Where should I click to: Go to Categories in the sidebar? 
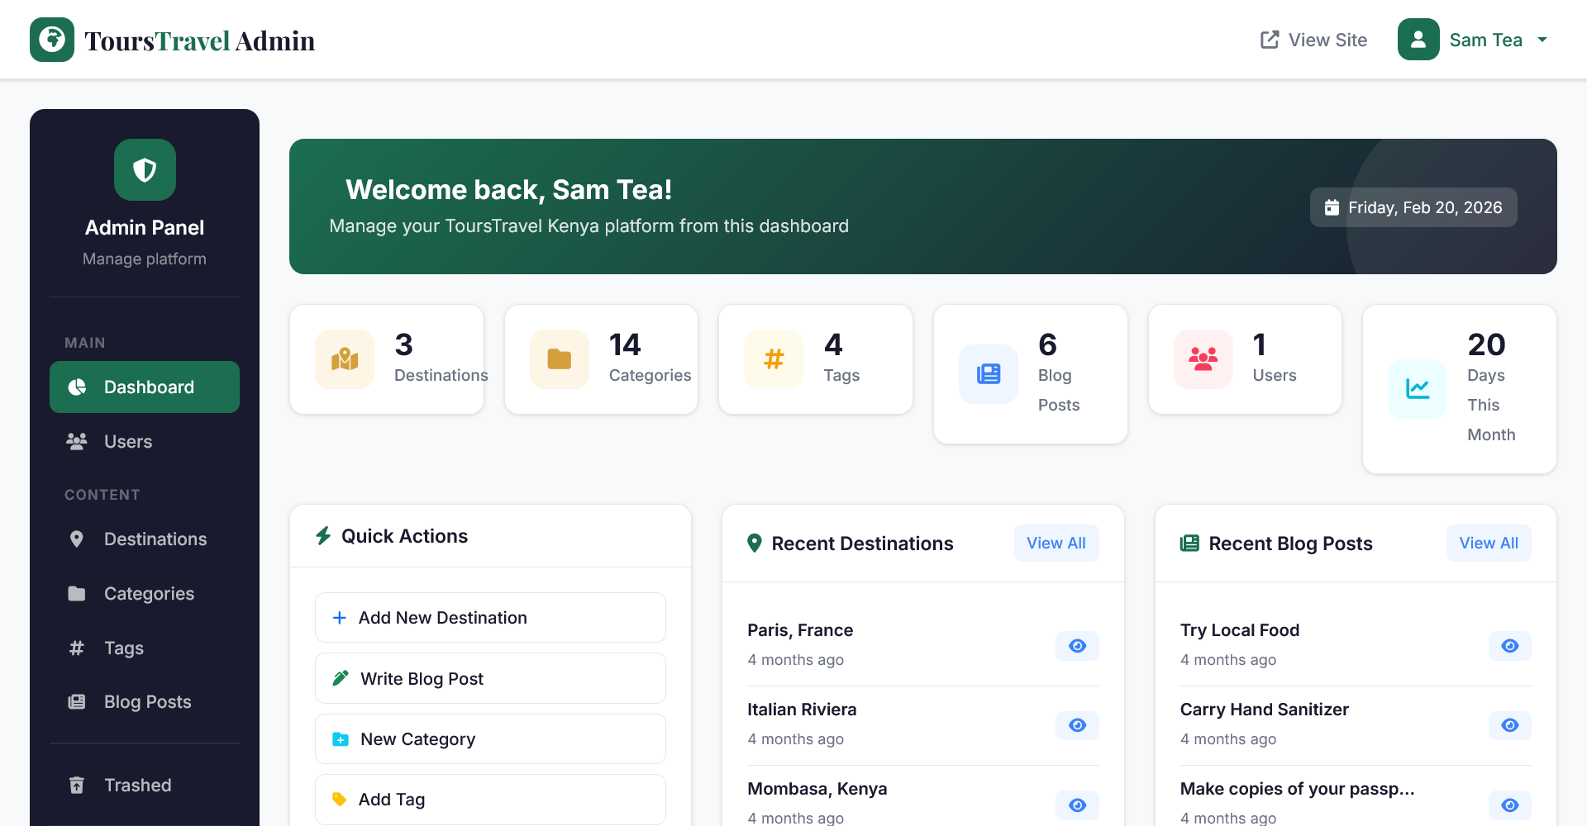145,593
